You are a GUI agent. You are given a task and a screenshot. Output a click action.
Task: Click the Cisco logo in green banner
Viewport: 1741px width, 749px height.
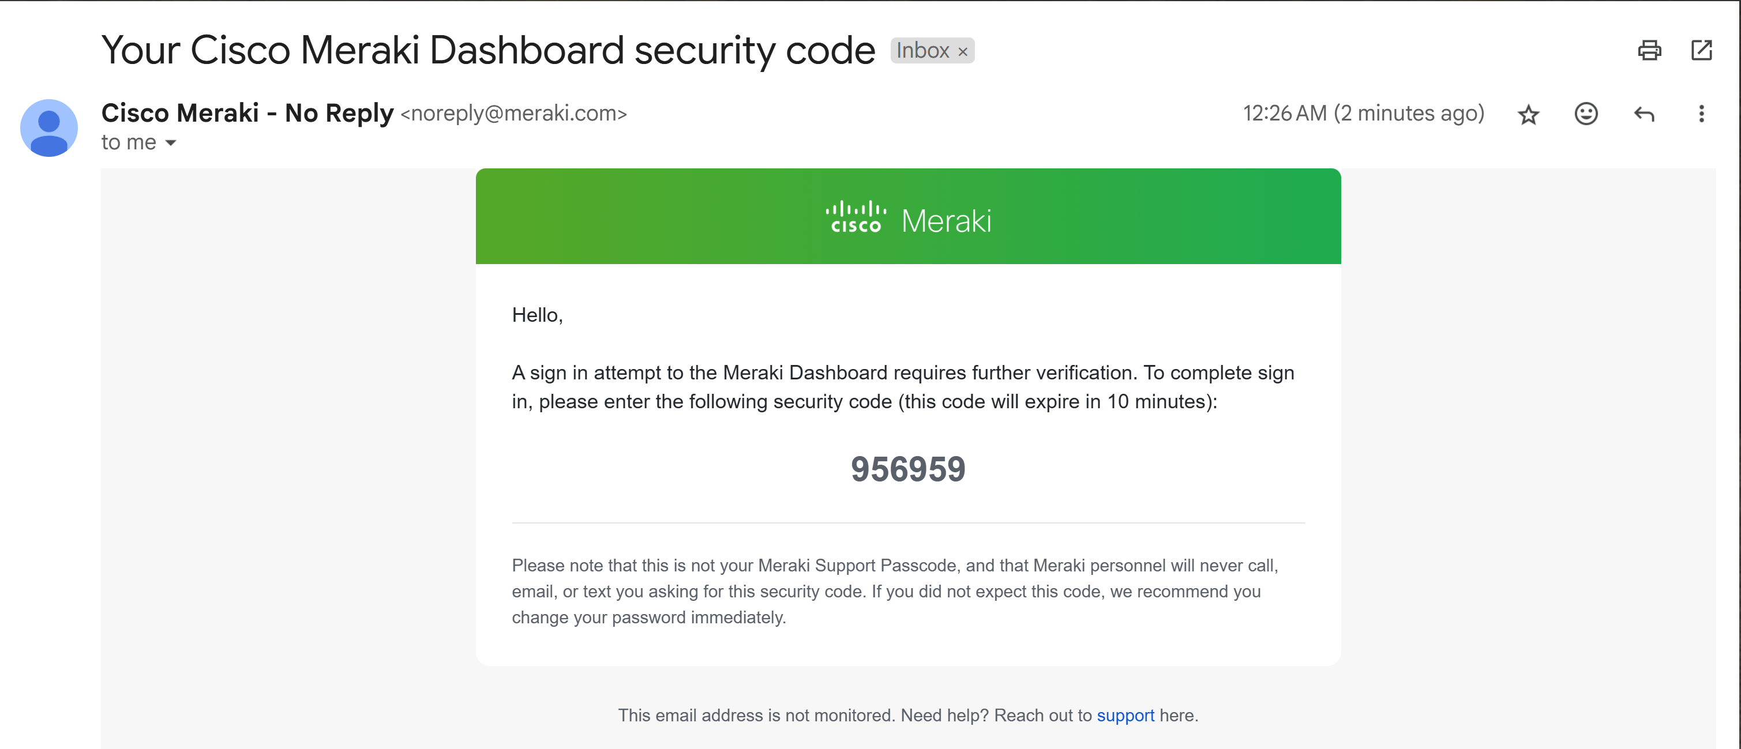pyautogui.click(x=856, y=217)
